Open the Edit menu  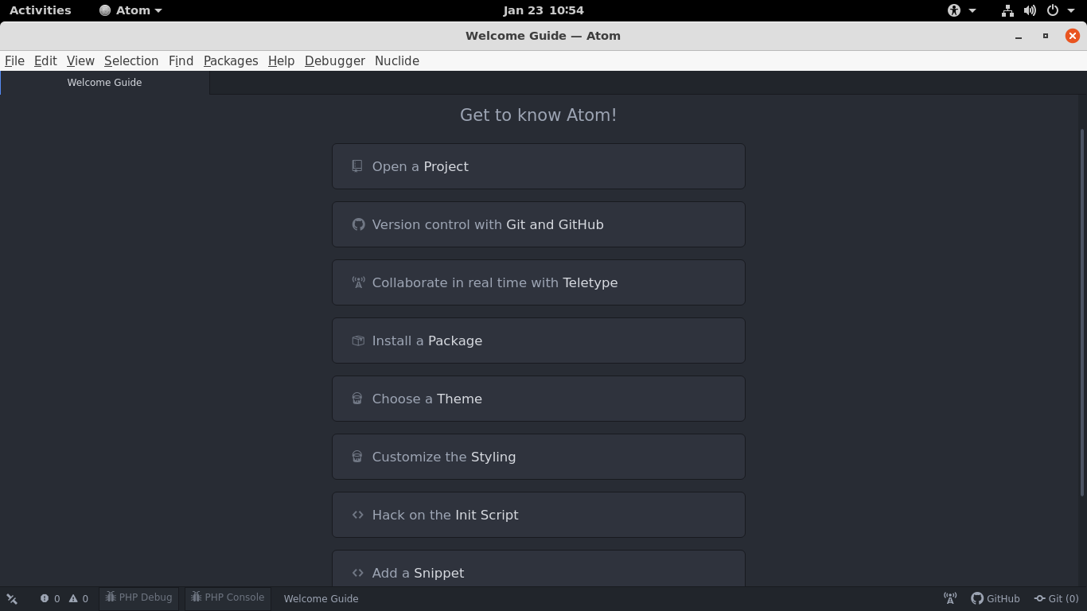tap(45, 60)
